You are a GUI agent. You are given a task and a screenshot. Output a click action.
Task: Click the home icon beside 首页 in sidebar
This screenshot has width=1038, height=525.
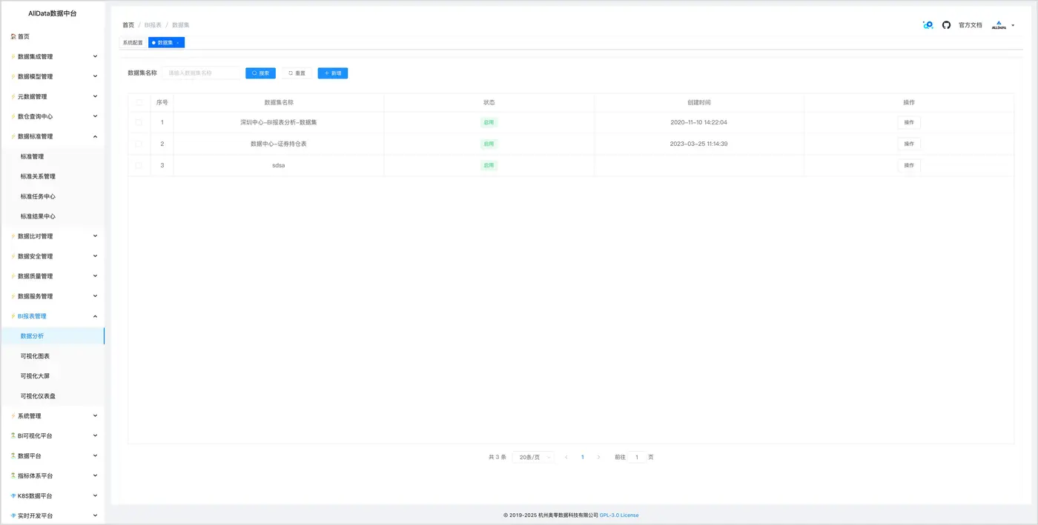click(13, 36)
